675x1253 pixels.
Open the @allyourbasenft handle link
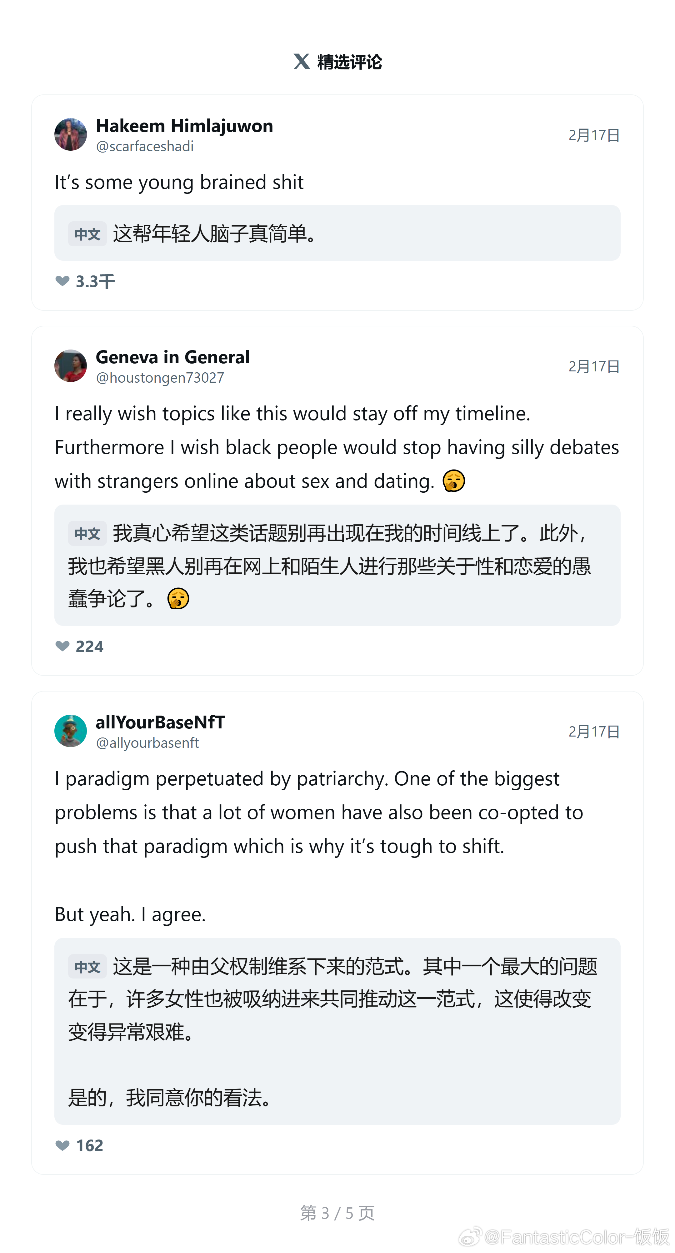click(x=147, y=743)
